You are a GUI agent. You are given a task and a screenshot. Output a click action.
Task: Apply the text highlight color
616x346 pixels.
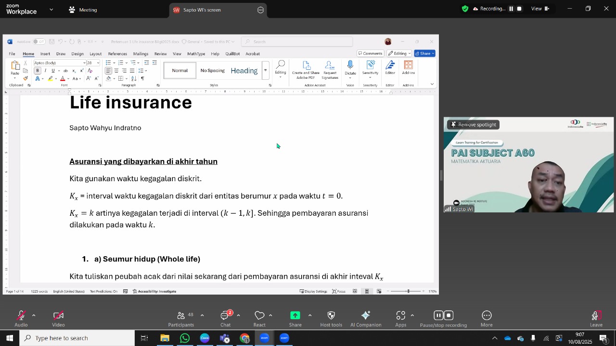[50, 78]
